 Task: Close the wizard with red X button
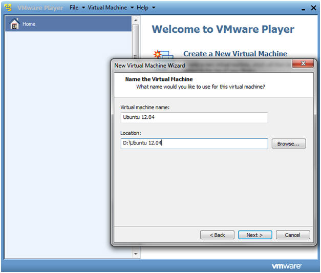click(x=303, y=64)
